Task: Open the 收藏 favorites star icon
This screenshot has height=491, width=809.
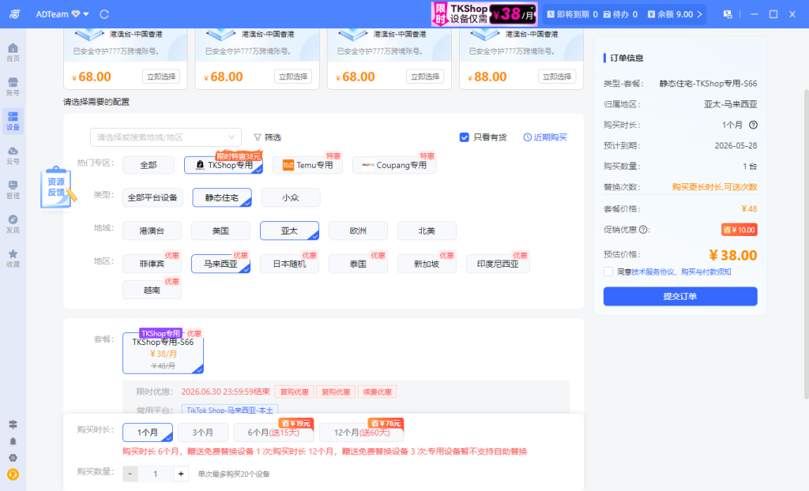Action: 13,257
